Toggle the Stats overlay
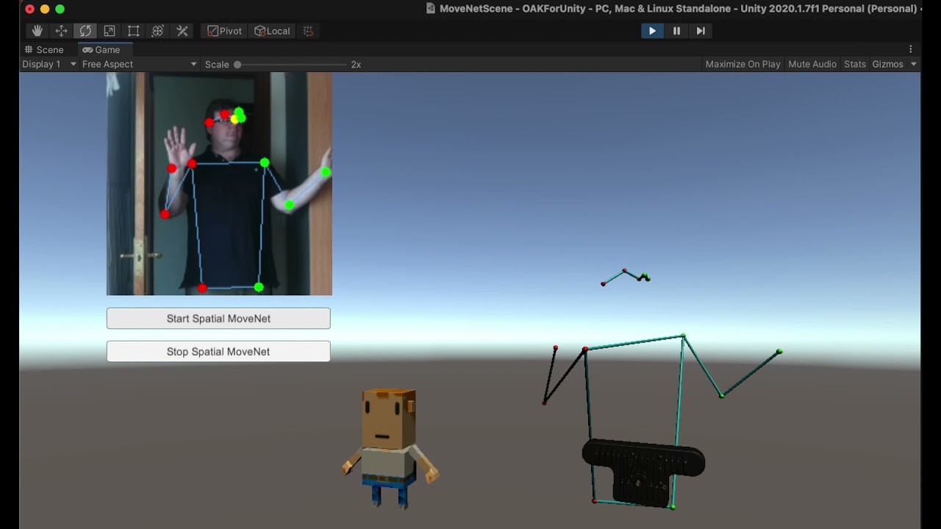 click(x=855, y=65)
